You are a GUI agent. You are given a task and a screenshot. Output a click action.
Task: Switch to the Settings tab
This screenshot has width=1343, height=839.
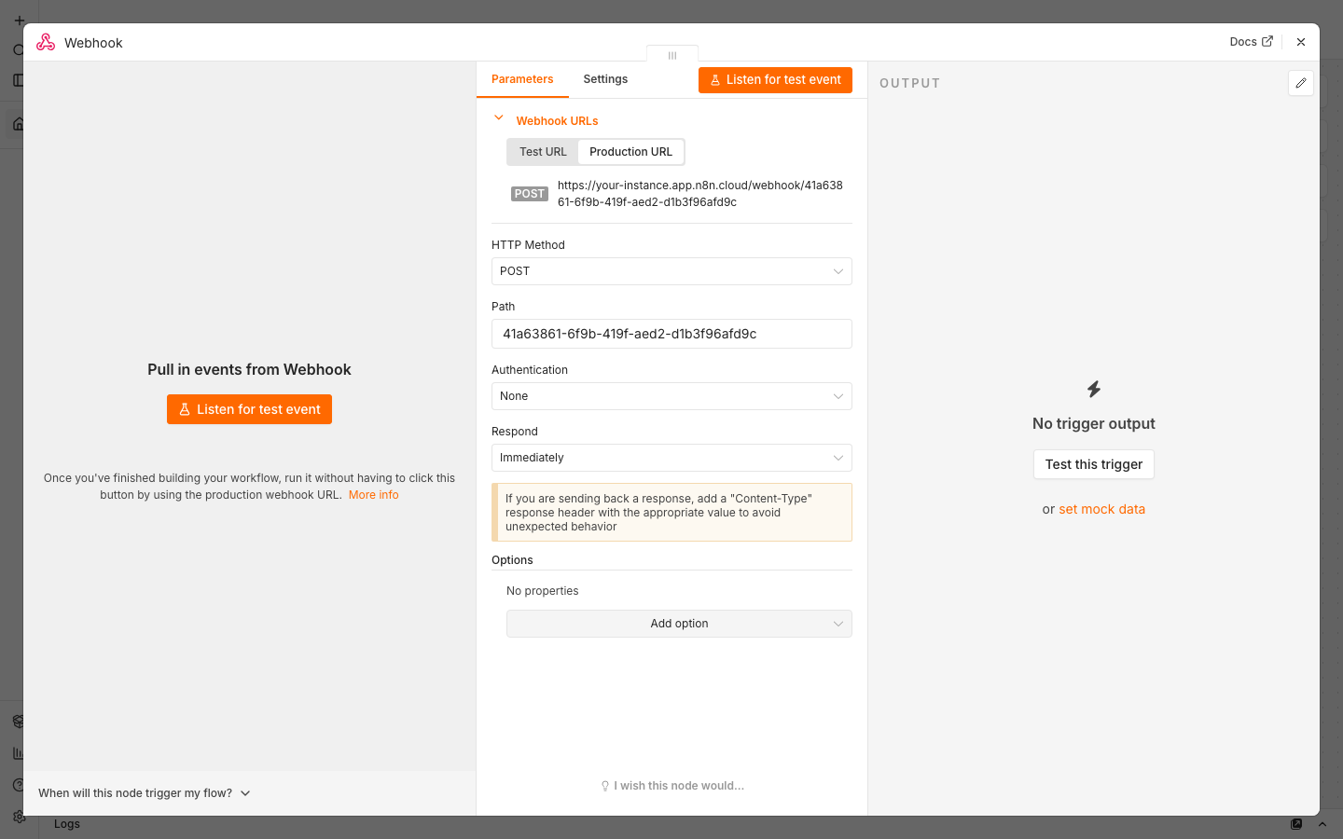pyautogui.click(x=605, y=79)
